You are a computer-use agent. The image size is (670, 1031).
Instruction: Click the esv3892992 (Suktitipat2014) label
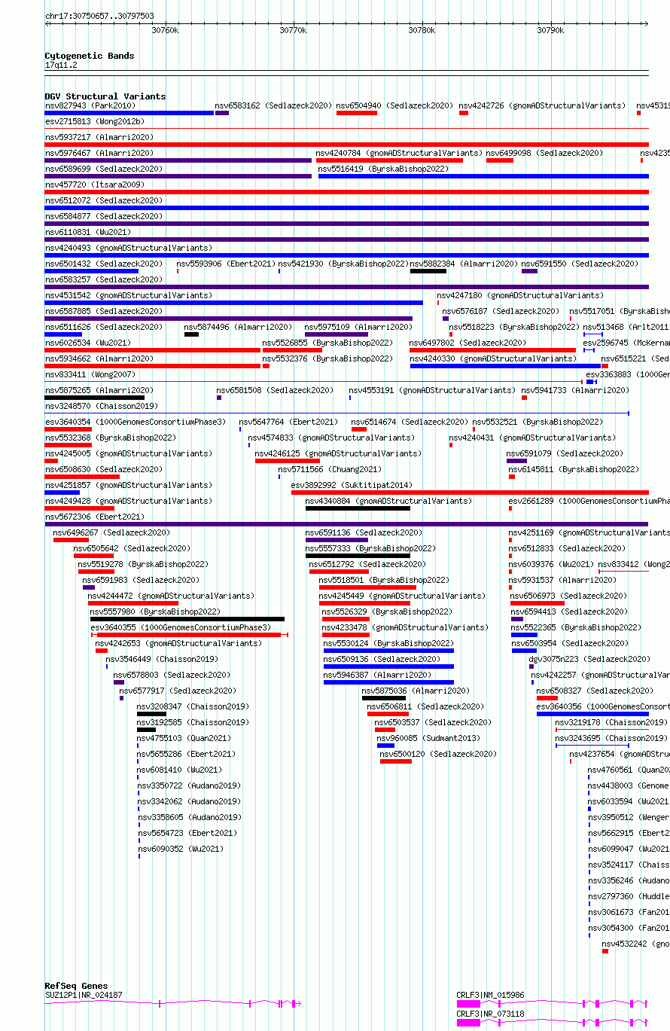click(352, 485)
